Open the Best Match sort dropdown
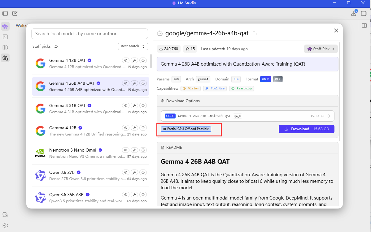The height and width of the screenshot is (232, 371). point(133,46)
